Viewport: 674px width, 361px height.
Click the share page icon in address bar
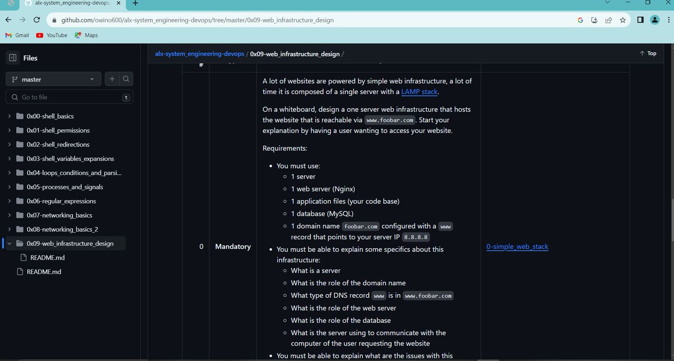tap(608, 20)
